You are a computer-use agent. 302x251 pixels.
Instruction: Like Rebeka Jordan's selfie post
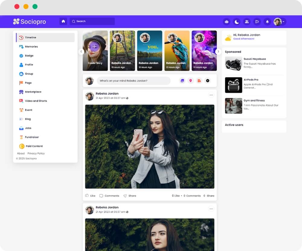[x=90, y=196]
